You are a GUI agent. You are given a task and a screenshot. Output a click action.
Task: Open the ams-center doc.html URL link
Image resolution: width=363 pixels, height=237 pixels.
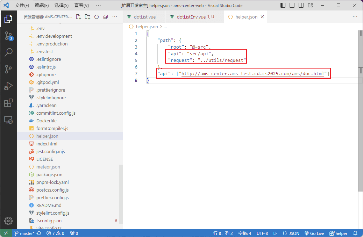tap(252, 74)
